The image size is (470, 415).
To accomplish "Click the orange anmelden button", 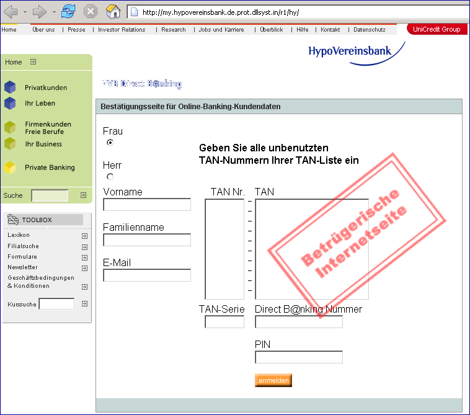I will [273, 380].
